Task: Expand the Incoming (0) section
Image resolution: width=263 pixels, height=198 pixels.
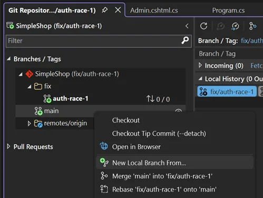Action: coord(200,65)
